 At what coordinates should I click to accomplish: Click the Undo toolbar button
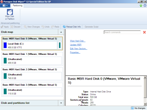click(x=45, y=27)
